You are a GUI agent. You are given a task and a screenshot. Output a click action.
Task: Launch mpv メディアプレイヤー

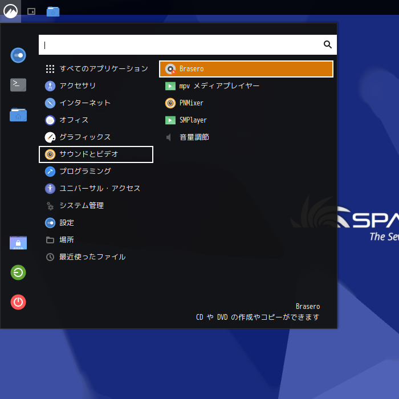pyautogui.click(x=246, y=86)
